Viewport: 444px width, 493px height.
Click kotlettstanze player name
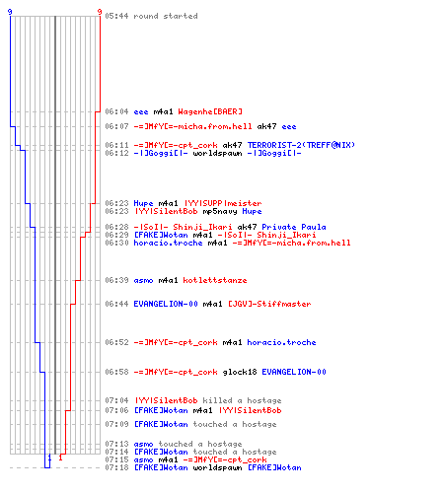click(x=215, y=280)
